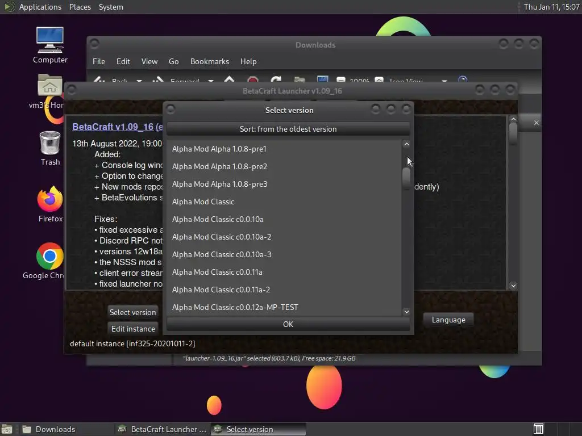Viewport: 582px width, 436px height.
Task: Launch Firefox from the desktop
Action: point(50,204)
